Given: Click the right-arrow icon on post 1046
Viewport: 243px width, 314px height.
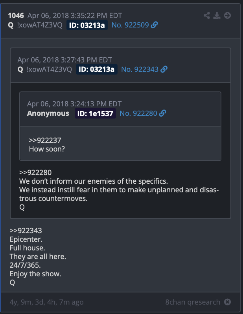Looking at the screenshot, I should [227, 15].
